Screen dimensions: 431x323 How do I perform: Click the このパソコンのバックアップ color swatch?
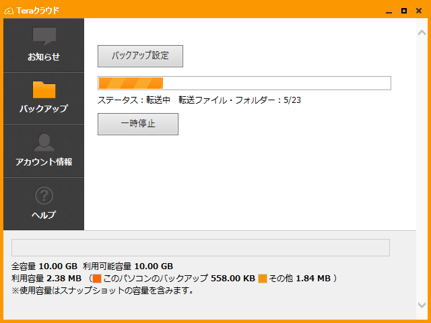pyautogui.click(x=97, y=278)
